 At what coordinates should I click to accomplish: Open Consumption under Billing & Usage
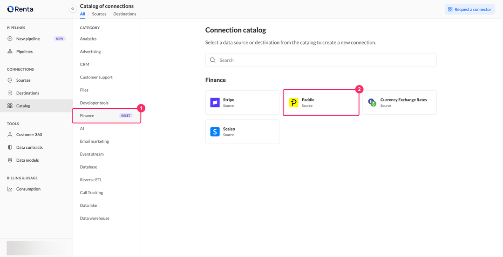coord(36,189)
